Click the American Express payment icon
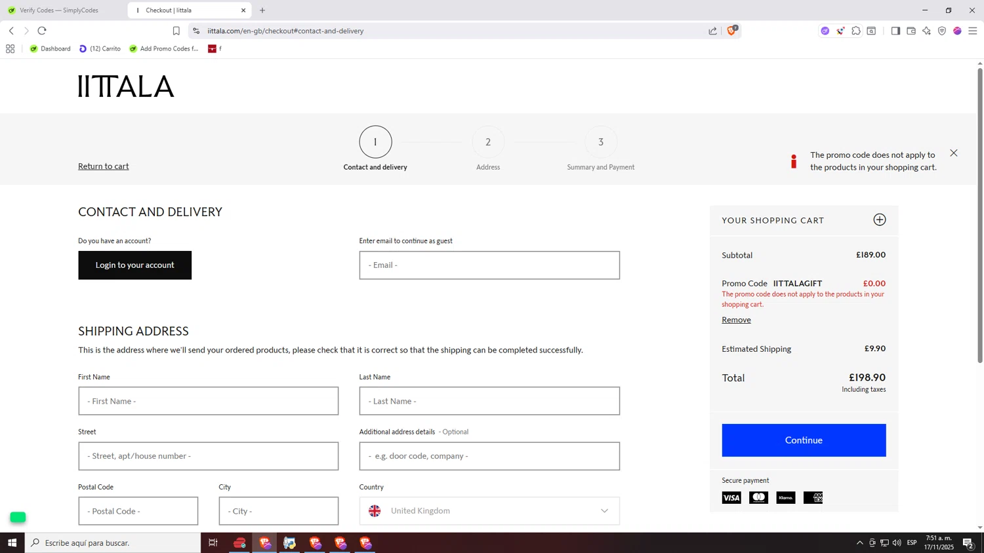This screenshot has height=553, width=984. (x=813, y=498)
